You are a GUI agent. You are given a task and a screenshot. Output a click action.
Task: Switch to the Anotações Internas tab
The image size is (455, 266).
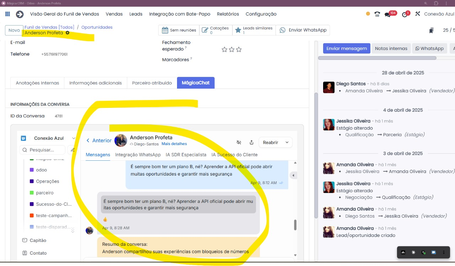(37, 83)
